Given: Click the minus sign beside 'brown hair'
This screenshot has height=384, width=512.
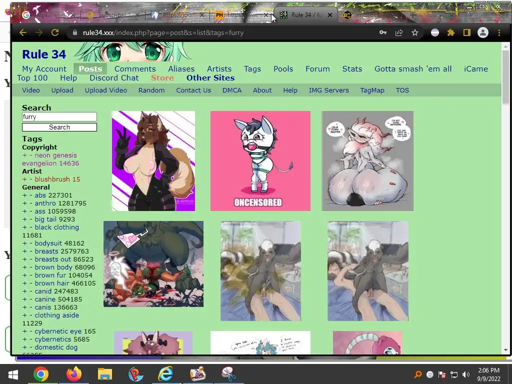Looking at the screenshot, I should 30,283.
